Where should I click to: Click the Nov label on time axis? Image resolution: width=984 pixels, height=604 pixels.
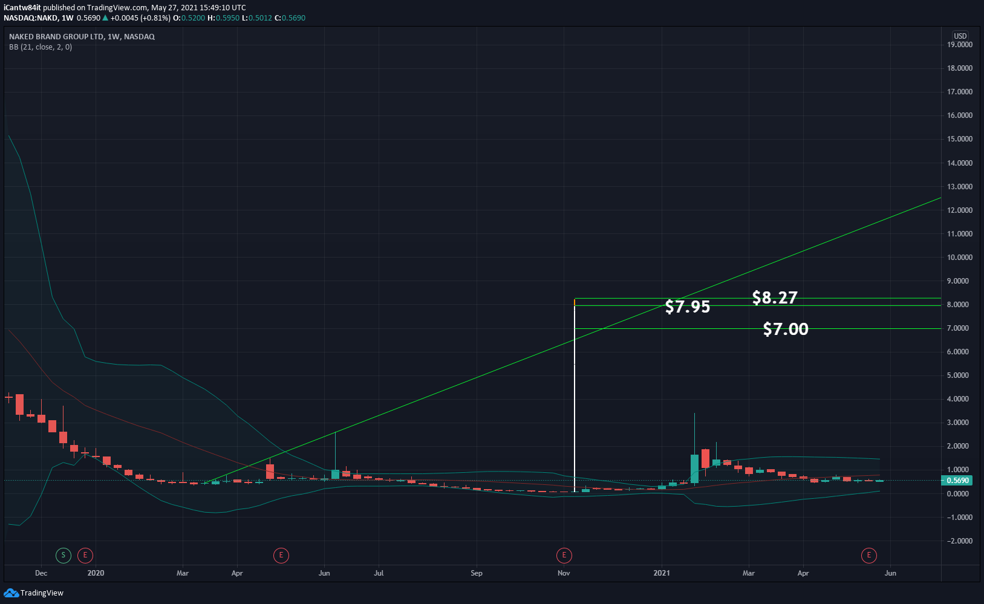pyautogui.click(x=564, y=573)
